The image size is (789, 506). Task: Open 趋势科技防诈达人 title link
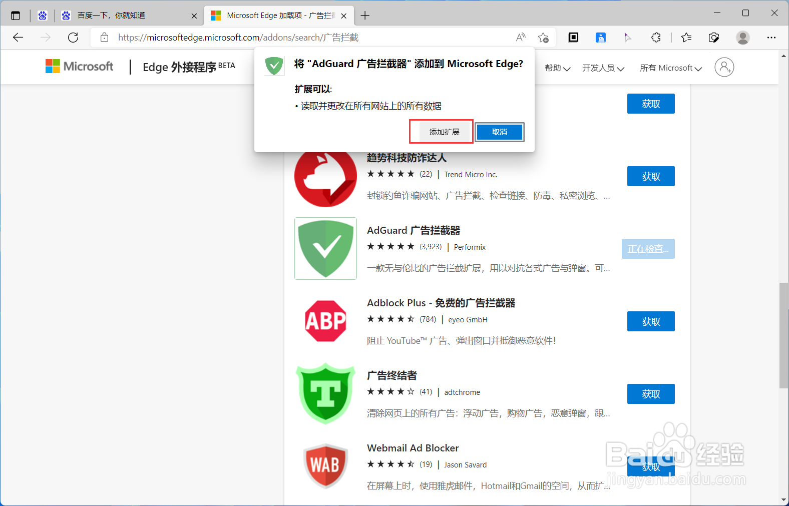click(407, 158)
